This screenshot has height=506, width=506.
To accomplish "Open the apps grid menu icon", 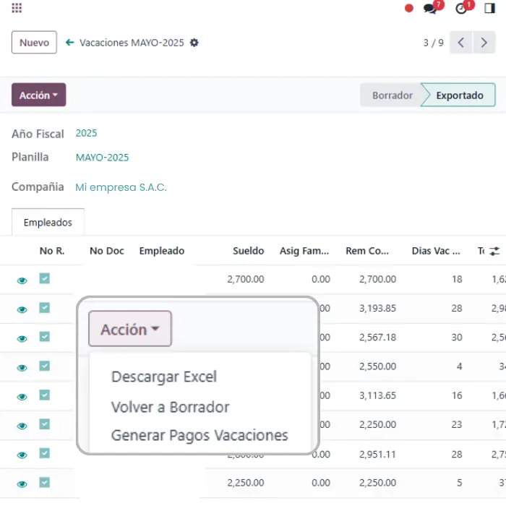I will 17,9.
